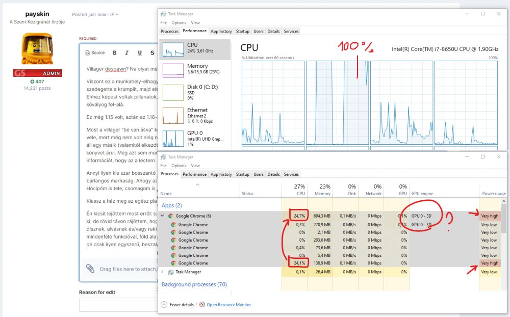Open Services tab in upper Task Manager

[x=291, y=32]
